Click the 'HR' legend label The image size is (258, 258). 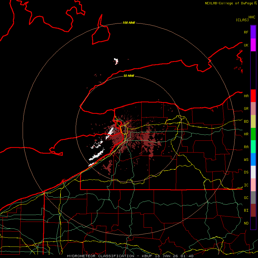click(246, 134)
